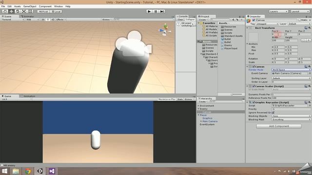Open the Blocking Mask dropdown
Screen dimensions: 312x175
tap(291, 120)
